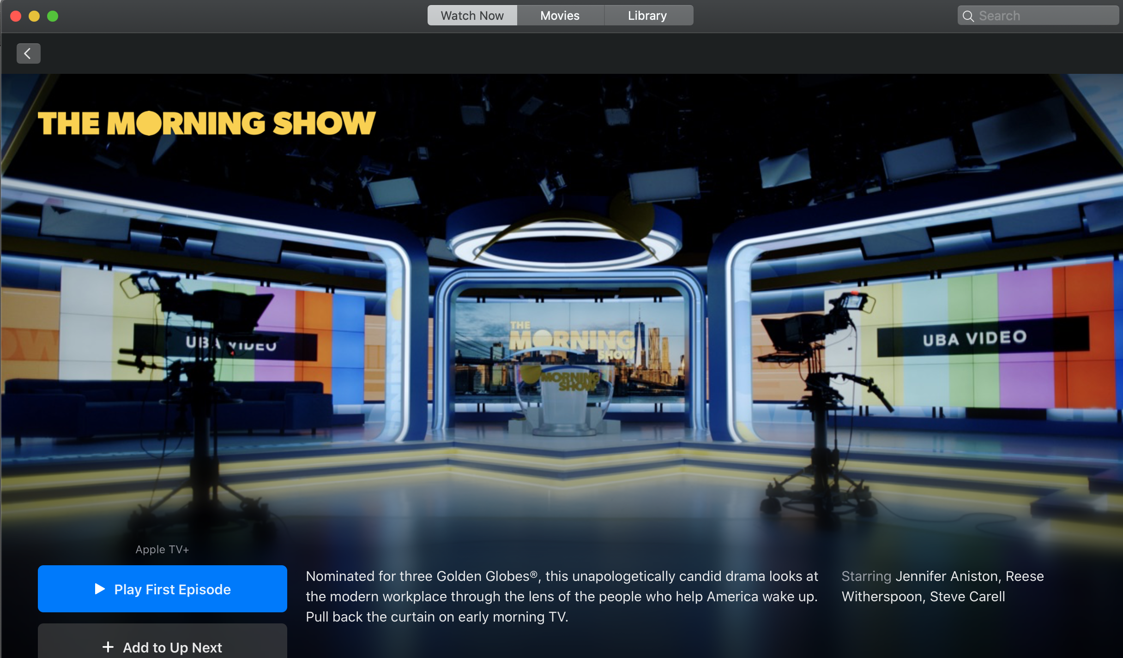Focus the Search input field

[1044, 16]
